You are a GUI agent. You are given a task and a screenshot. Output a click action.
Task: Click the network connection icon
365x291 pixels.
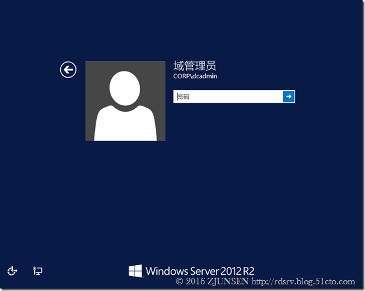click(x=38, y=271)
